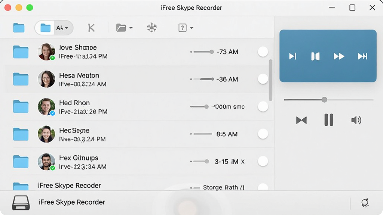Click the open-folder icon in the toolbar
Viewport: 383px width, 215px height.
pyautogui.click(x=121, y=28)
